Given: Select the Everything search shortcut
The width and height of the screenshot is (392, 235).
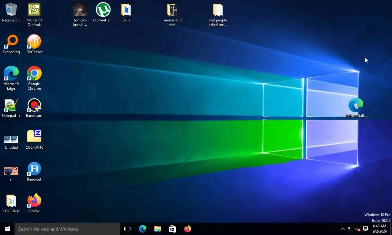Looking at the screenshot, I should [11, 45].
